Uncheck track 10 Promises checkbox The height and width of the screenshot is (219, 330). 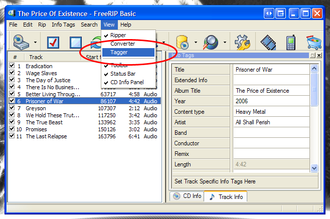click(12, 129)
